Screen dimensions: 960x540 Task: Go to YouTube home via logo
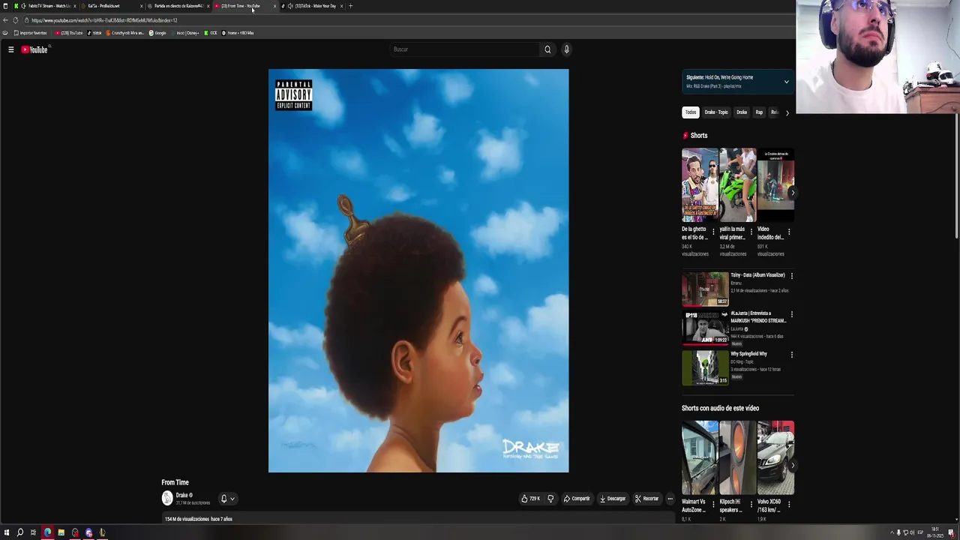34,49
